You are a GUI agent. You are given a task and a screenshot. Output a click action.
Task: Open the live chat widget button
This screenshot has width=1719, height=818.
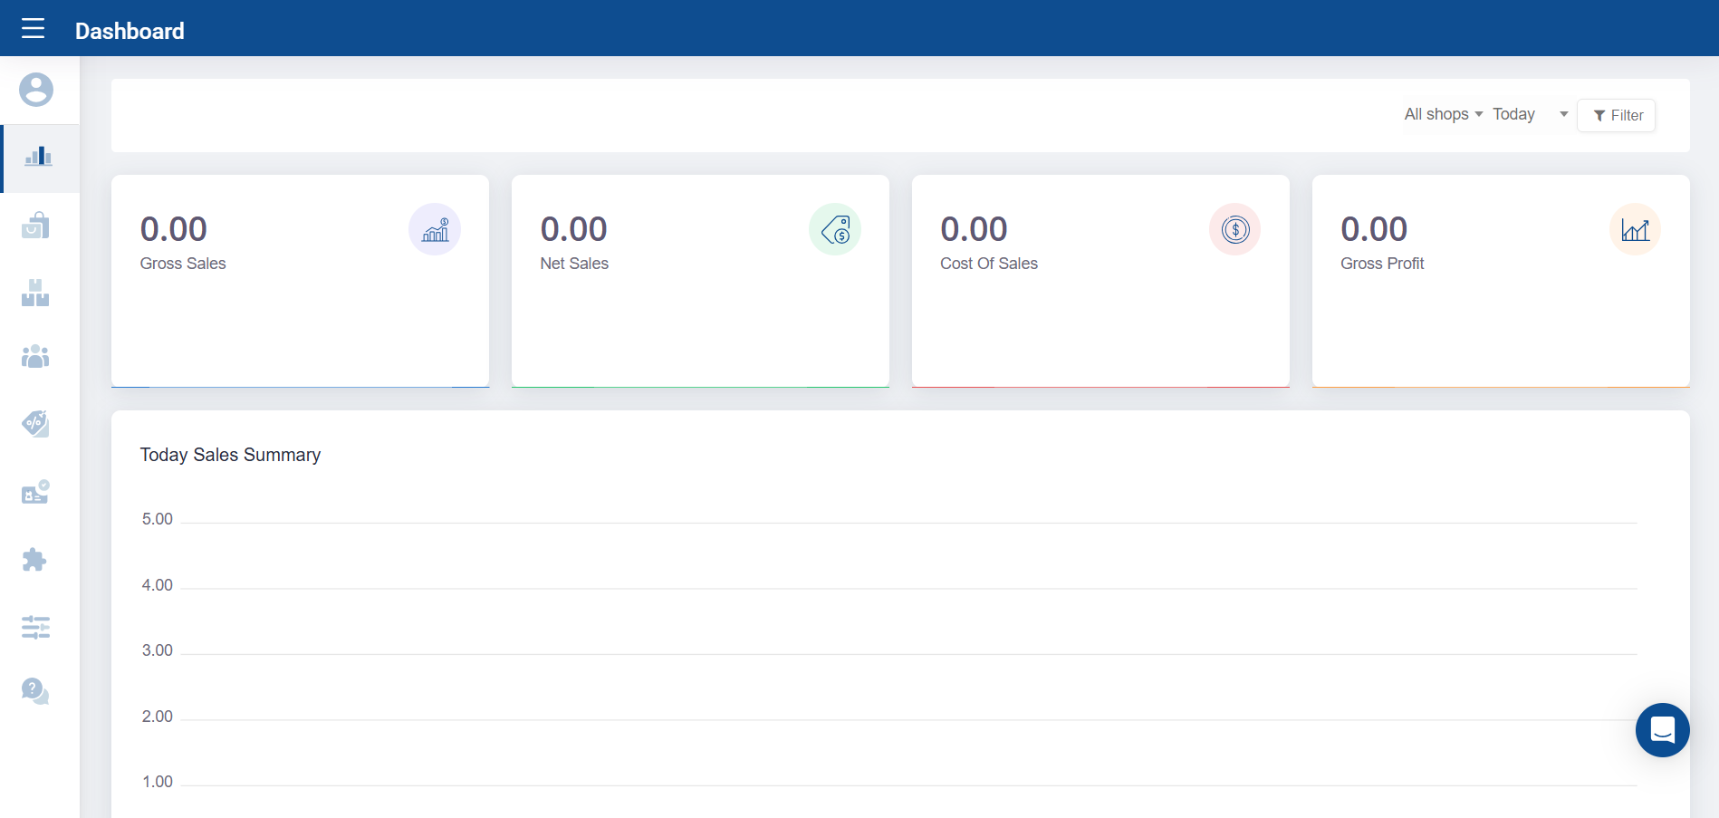pyautogui.click(x=1662, y=730)
